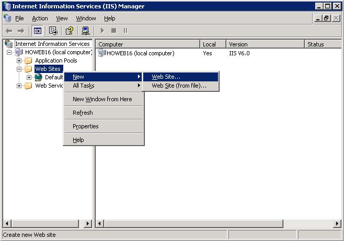Click the list pane horizontal scrollbar thumb
This screenshot has width=344, height=241.
coord(193,223)
